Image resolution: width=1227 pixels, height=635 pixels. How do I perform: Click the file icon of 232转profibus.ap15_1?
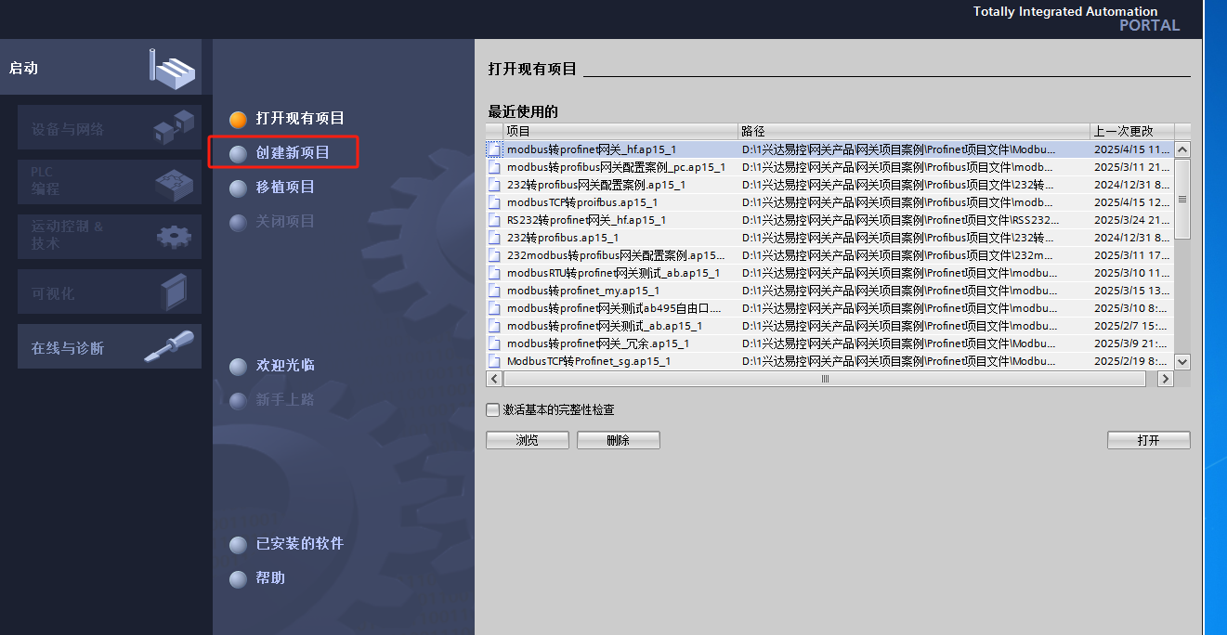click(x=494, y=238)
